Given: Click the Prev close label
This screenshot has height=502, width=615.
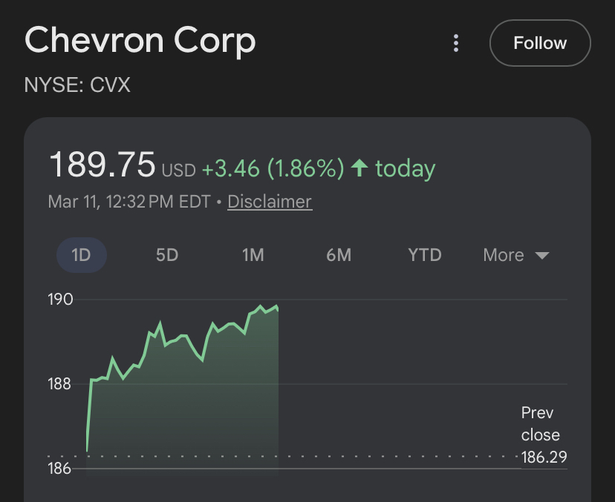Looking at the screenshot, I should (x=540, y=424).
